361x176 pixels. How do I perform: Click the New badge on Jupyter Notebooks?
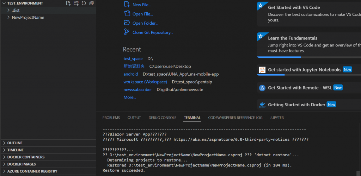click(347, 70)
